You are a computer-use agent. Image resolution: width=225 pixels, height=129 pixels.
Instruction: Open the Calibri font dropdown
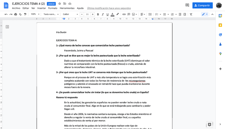point(70,14)
